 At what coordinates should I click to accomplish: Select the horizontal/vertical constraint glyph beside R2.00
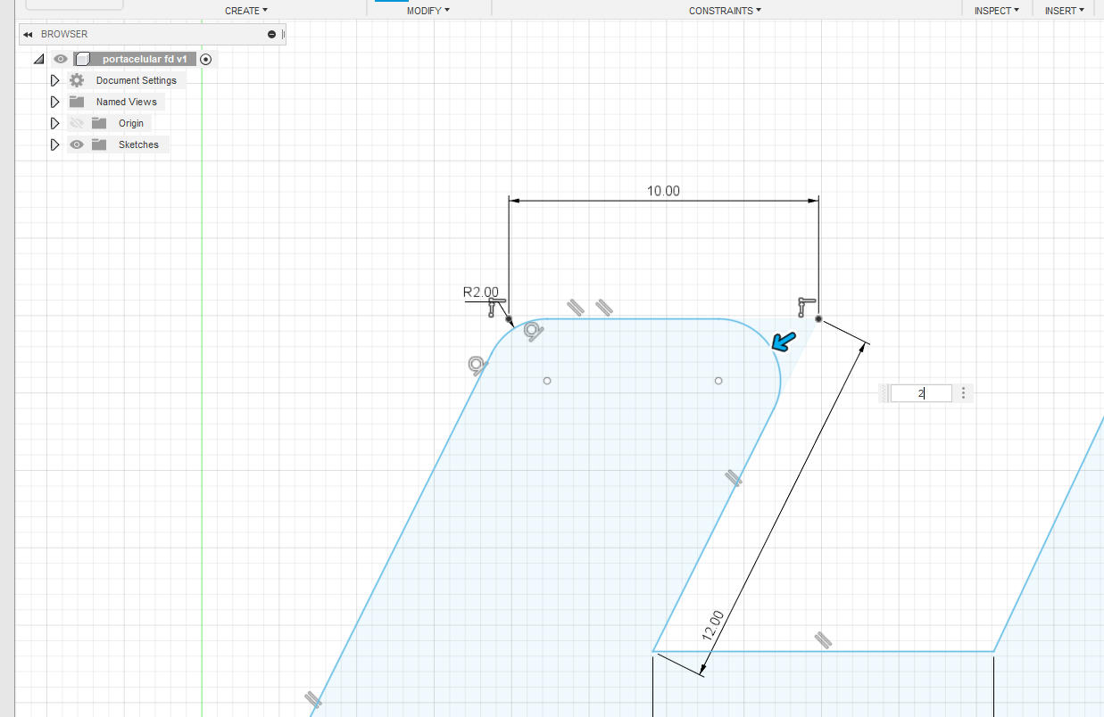(496, 308)
